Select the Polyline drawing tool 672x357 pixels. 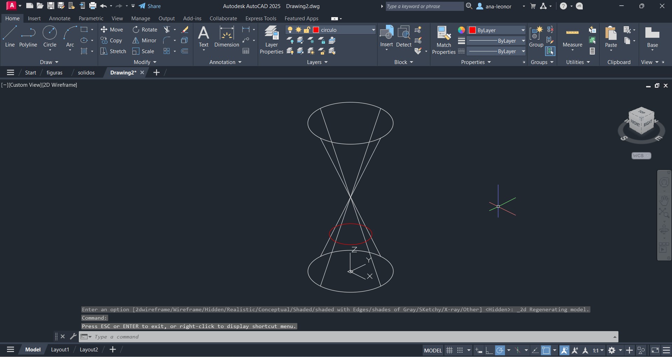pyautogui.click(x=28, y=37)
